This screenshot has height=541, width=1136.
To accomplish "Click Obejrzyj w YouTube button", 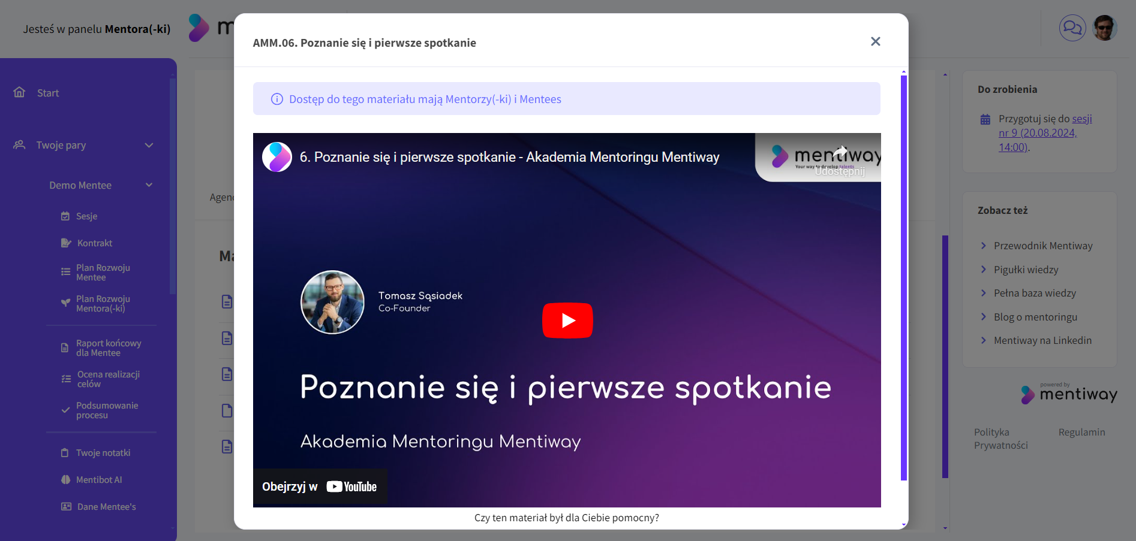I will click(x=320, y=486).
